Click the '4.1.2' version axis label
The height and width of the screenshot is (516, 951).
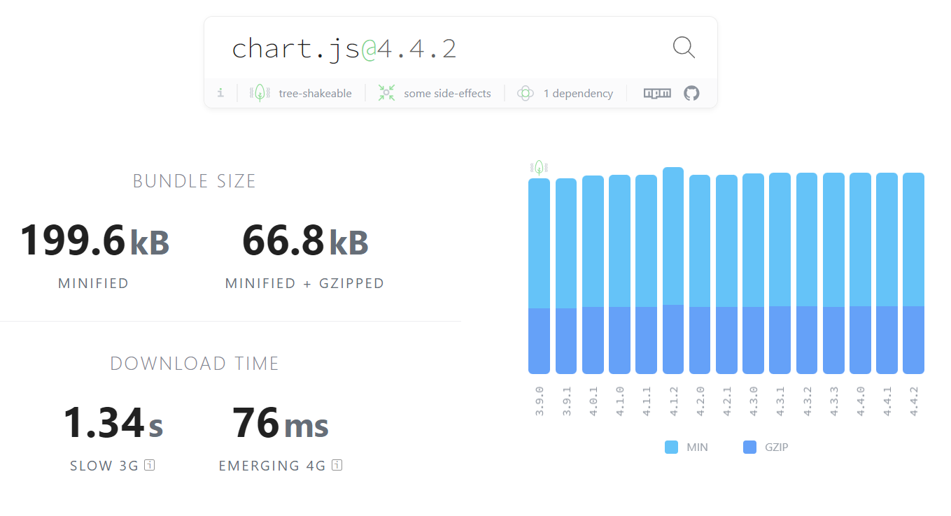coord(673,401)
